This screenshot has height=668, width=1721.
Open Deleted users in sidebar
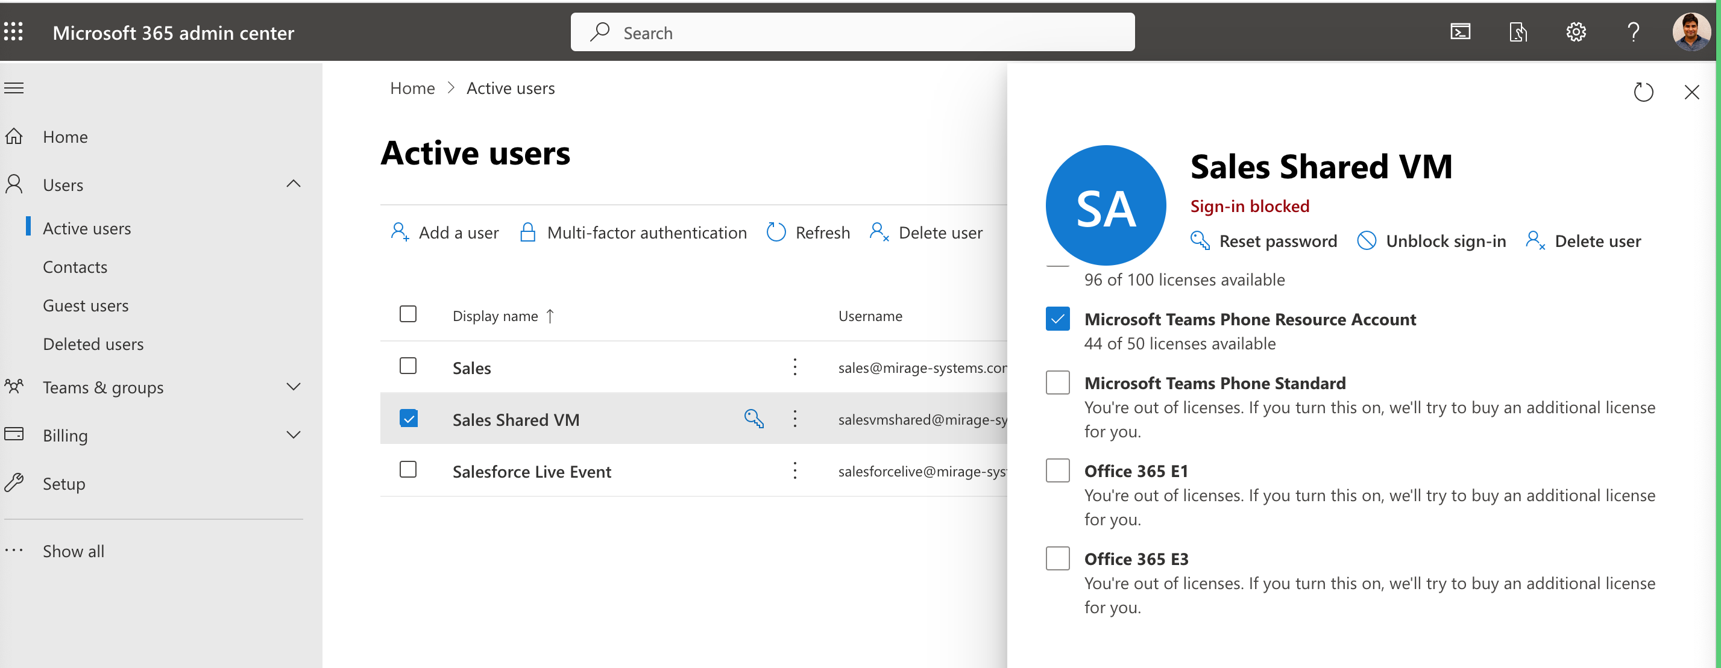[93, 345]
